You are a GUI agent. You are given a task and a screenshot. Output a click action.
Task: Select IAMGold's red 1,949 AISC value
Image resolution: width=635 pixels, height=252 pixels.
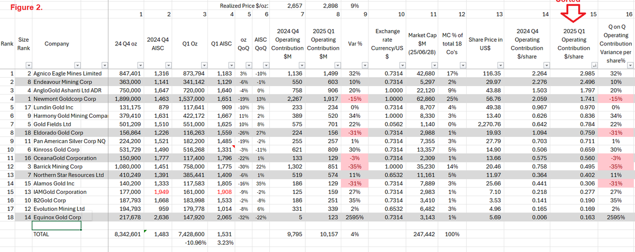162,192
